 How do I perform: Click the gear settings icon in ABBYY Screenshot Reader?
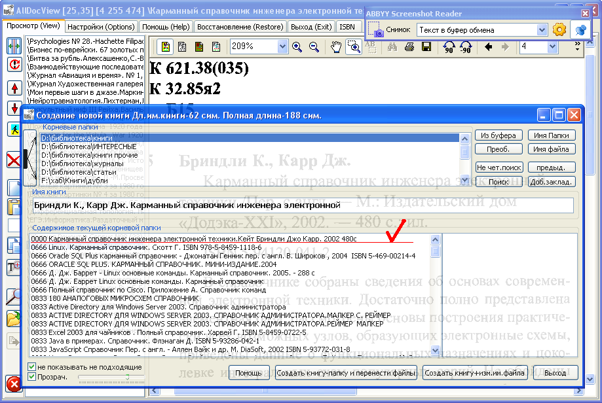pyautogui.click(x=559, y=30)
